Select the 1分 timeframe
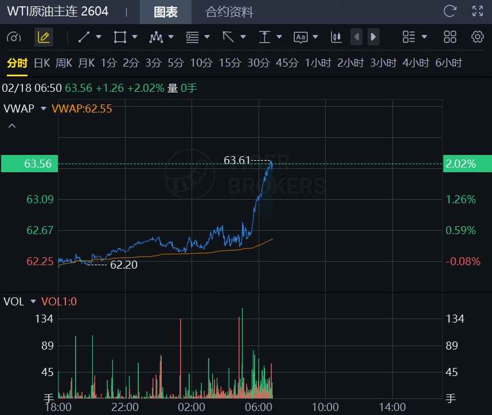This screenshot has width=492, height=415. point(109,63)
